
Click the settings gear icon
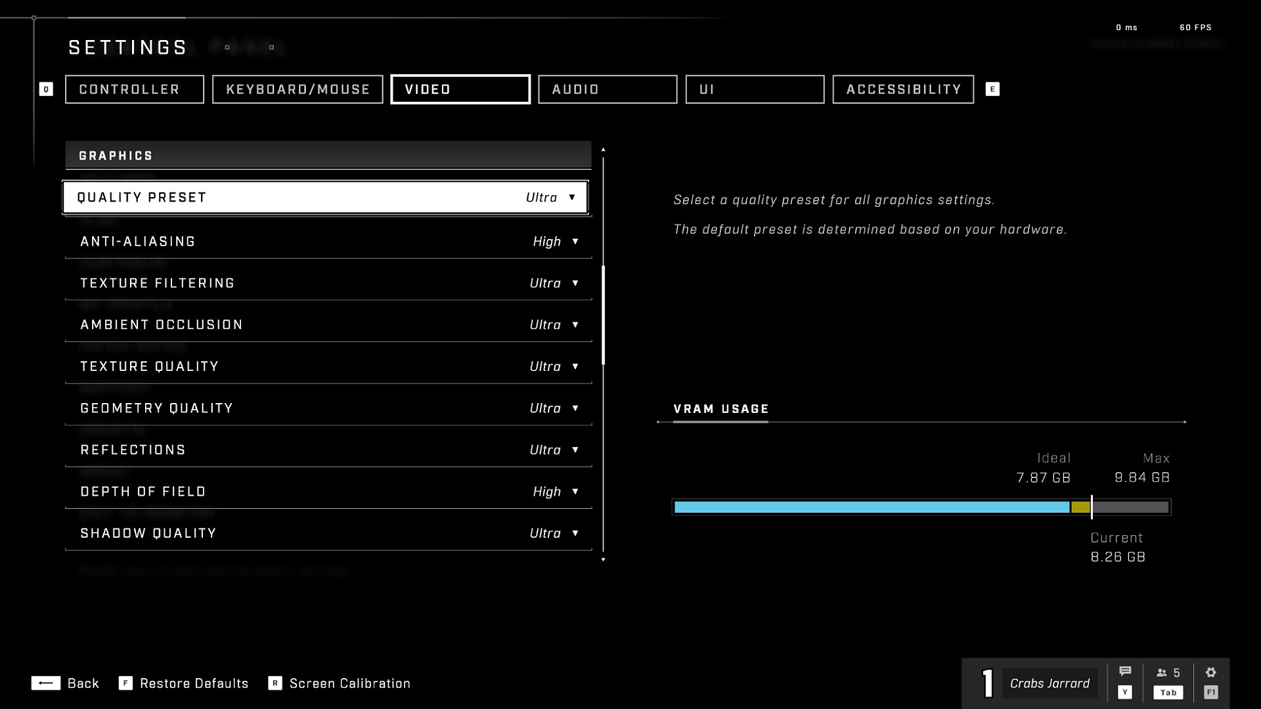(x=1210, y=673)
